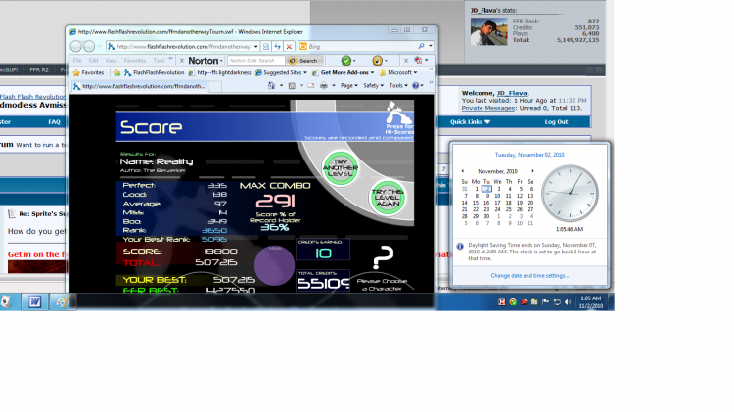Click the Refresh icon beside address bar
The height and width of the screenshot is (412, 734).
coord(278,46)
